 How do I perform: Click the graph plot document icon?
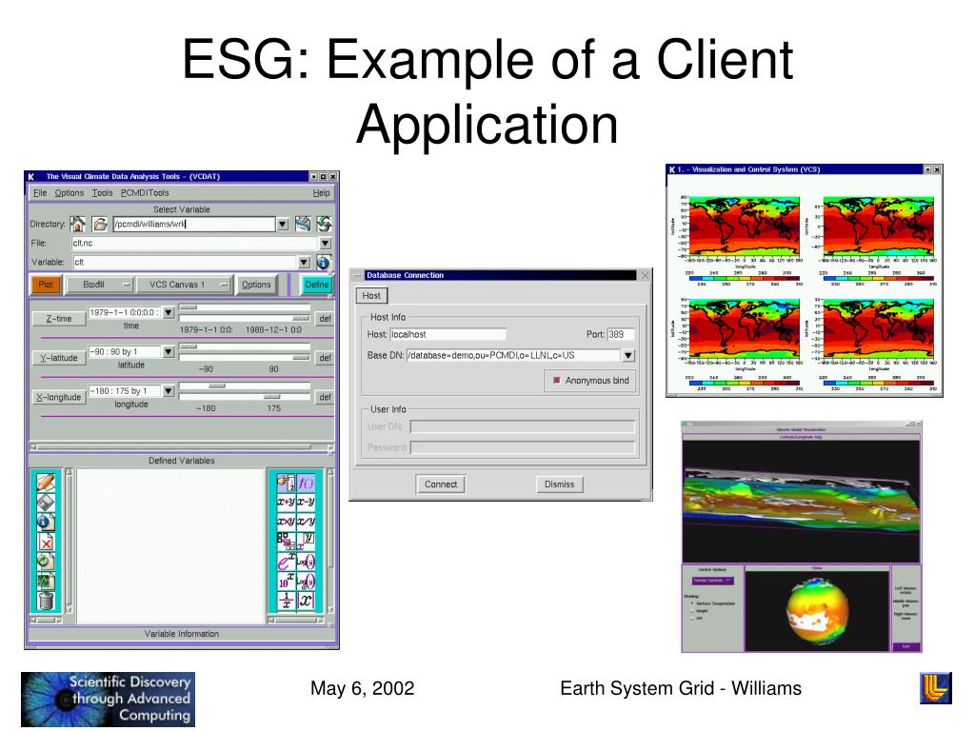pos(46,582)
